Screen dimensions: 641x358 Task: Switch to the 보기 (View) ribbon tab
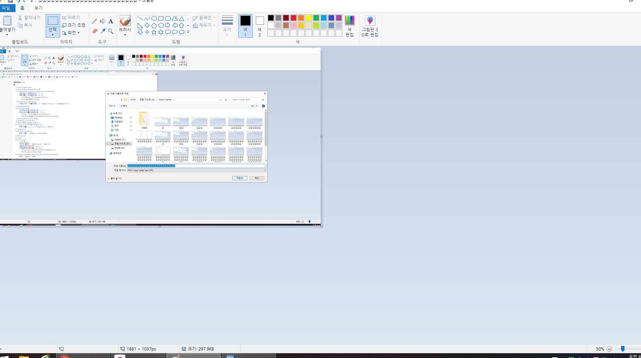pyautogui.click(x=38, y=8)
